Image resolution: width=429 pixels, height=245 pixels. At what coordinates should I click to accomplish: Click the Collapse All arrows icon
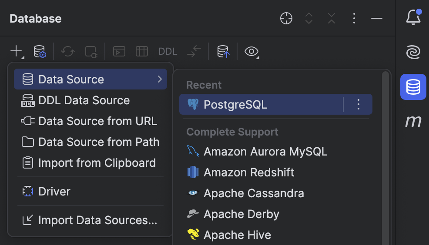click(x=332, y=18)
